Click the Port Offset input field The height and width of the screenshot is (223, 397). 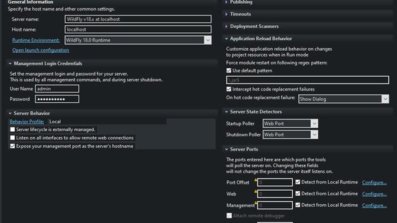[x=275, y=182]
